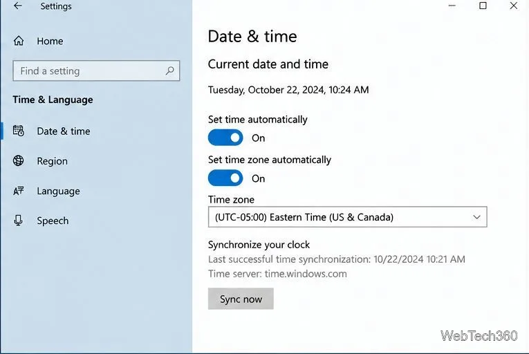This screenshot has height=354, width=529.
Task: Toggle Set time zone automatically switch
Action: [x=225, y=178]
